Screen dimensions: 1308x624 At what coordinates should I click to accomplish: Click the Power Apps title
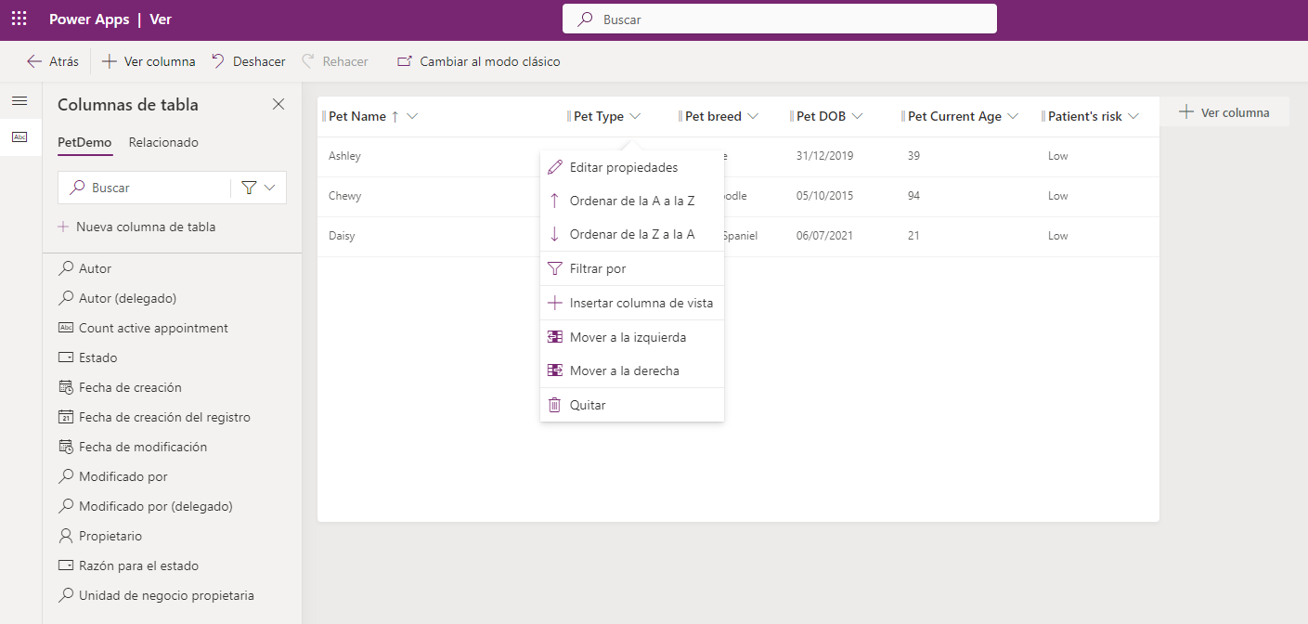[x=89, y=19]
